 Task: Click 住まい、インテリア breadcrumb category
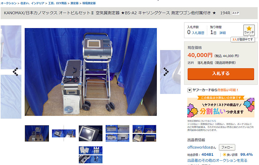[x=32, y=3]
